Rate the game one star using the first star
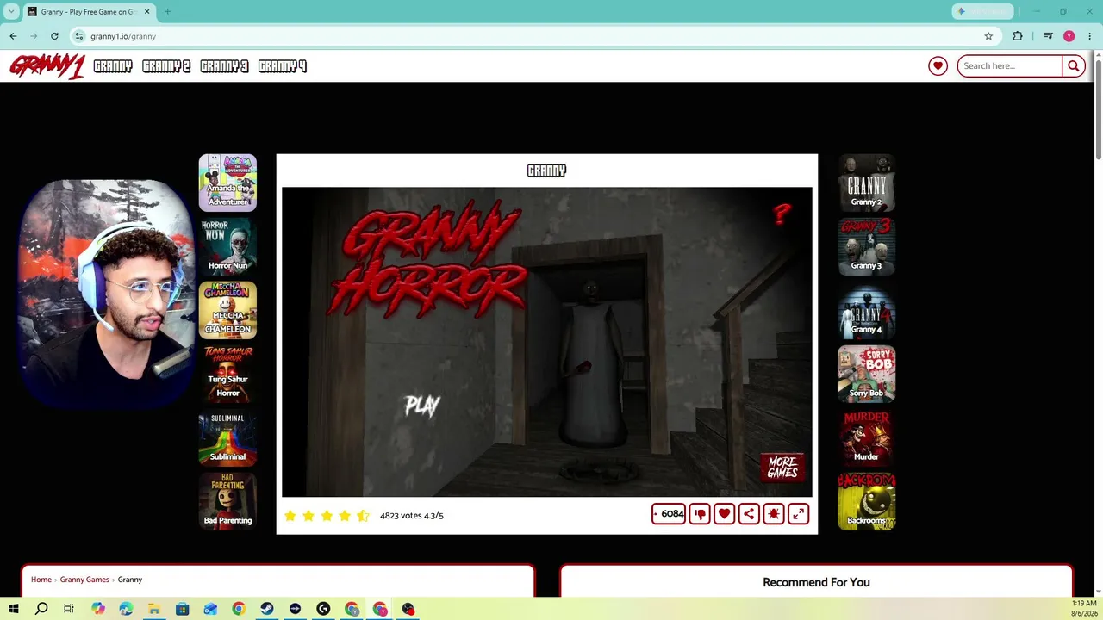1103x620 pixels. coord(290,515)
